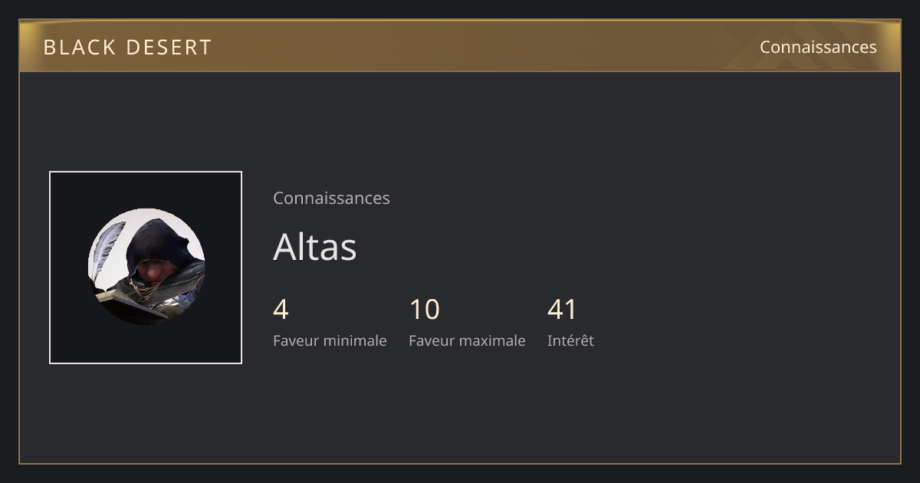Select the gray Connaissances label above Altas

tap(331, 198)
